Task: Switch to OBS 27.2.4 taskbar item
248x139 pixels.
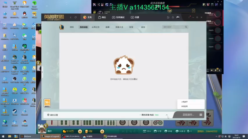Action: (72, 137)
